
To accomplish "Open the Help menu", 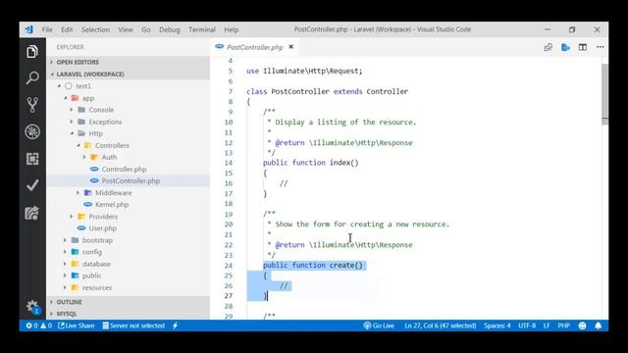I will point(232,29).
